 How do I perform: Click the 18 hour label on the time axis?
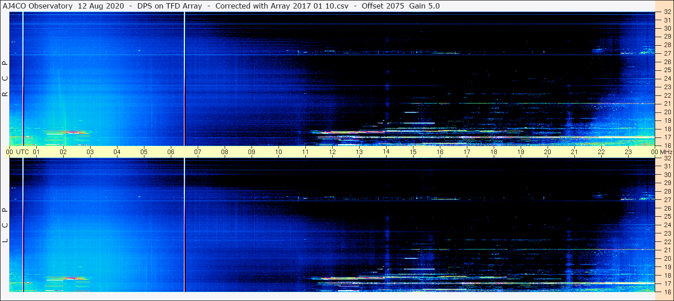click(x=494, y=152)
